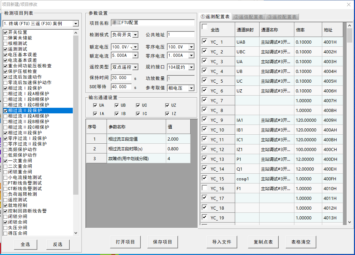Expand the 额定电流 5.000A dropdown

point(135,56)
